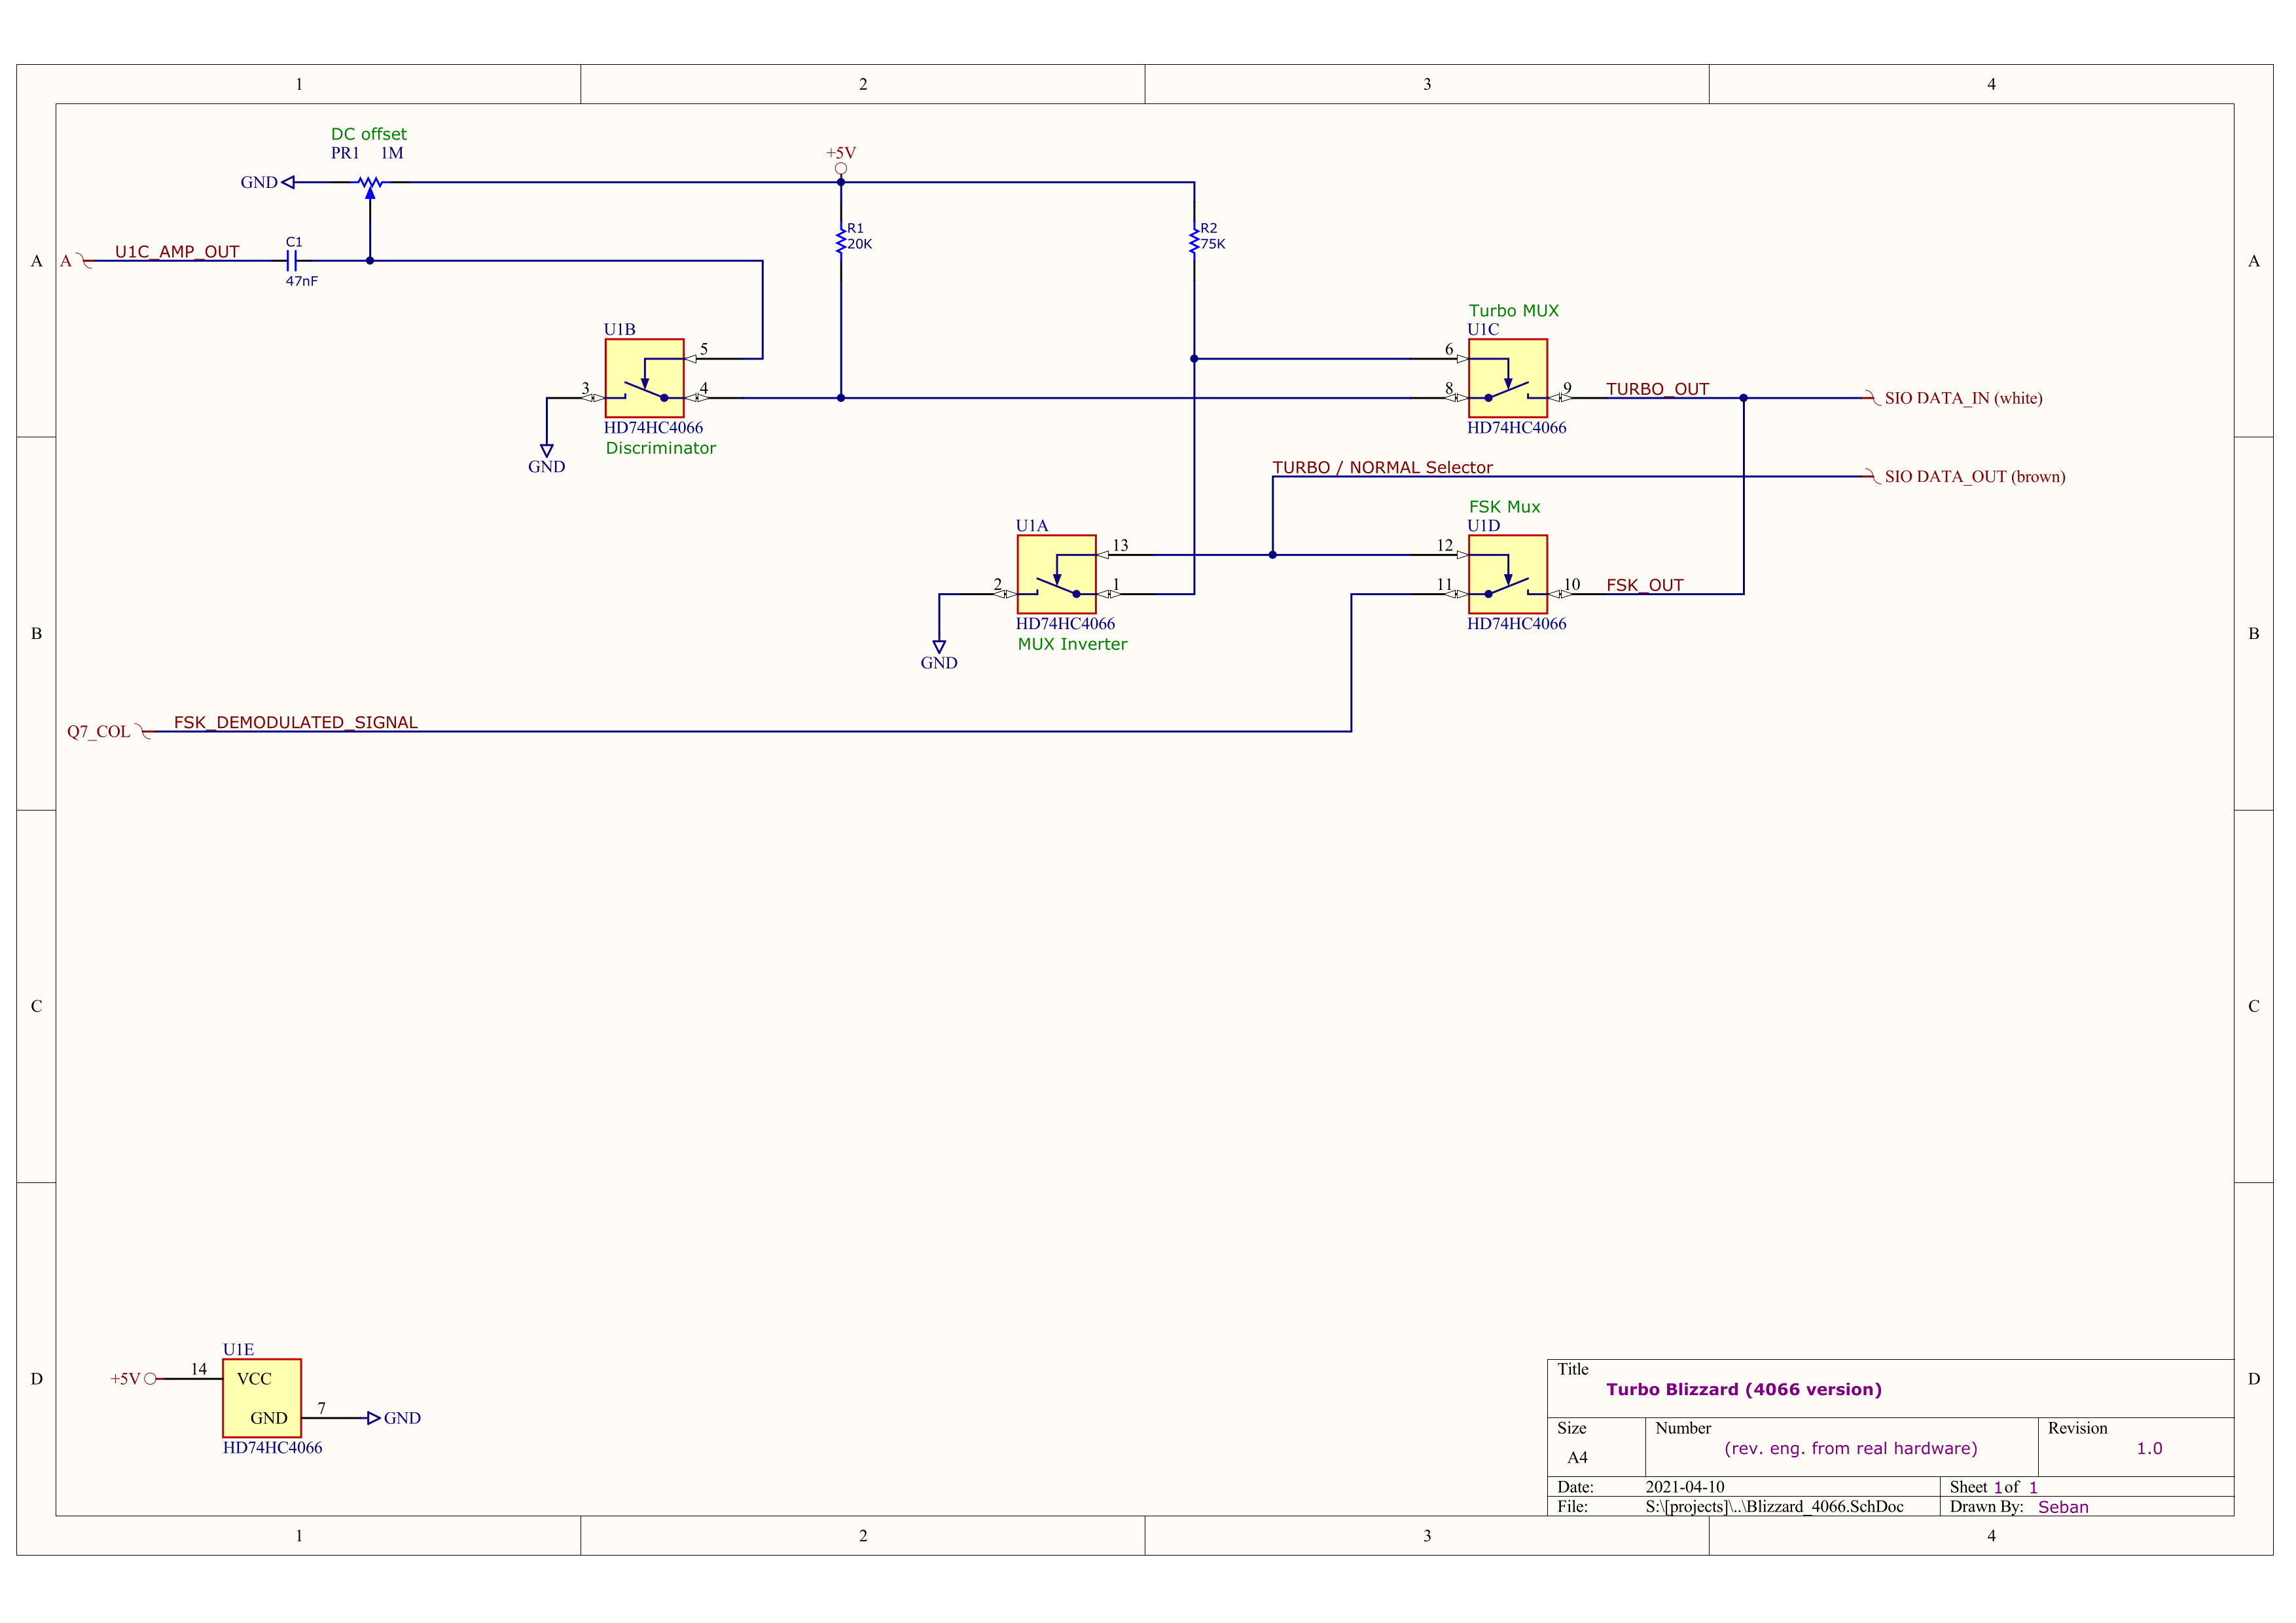Click the R2 75K resistor symbol
The image size is (2296, 1623).
click(x=1194, y=241)
